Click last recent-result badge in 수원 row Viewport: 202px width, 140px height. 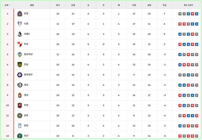(x=196, y=24)
